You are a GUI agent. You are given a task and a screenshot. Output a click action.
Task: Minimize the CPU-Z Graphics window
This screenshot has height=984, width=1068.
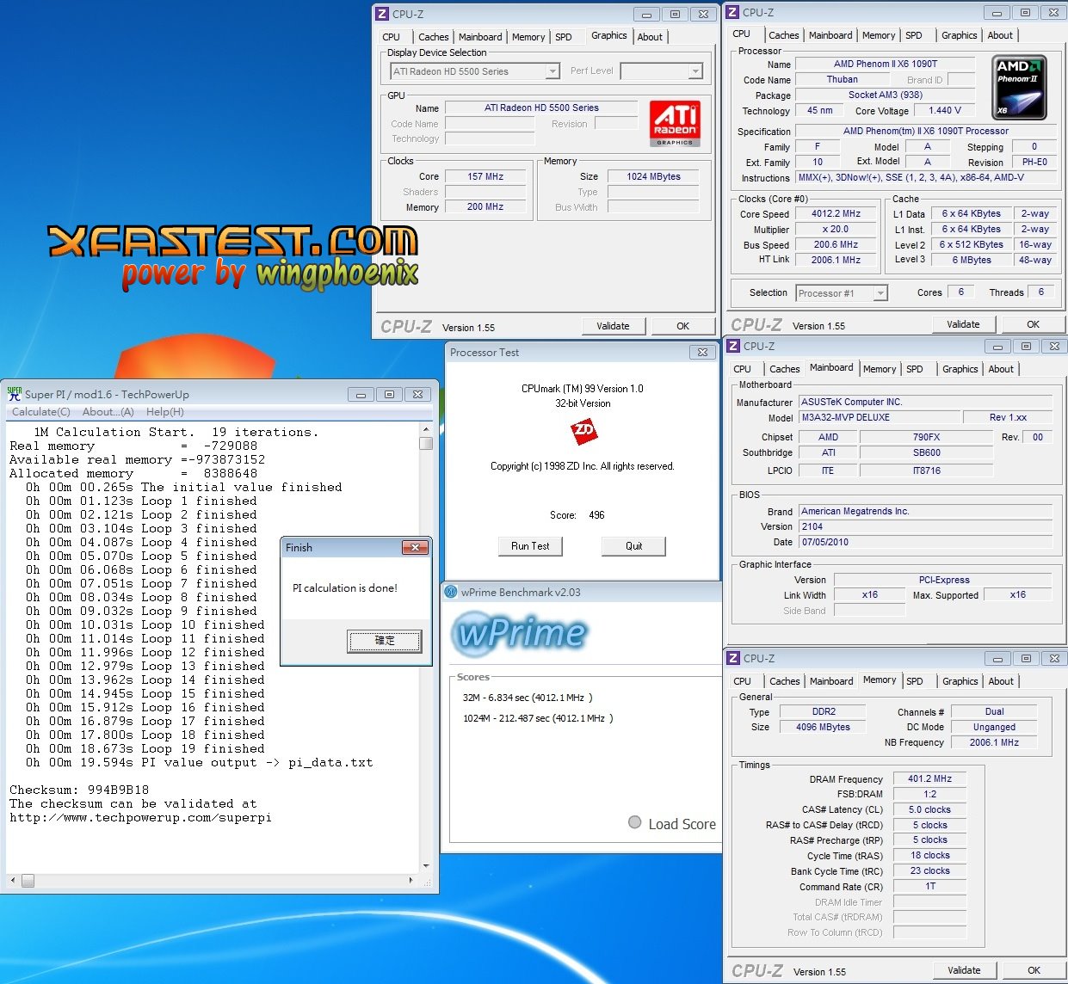tap(646, 14)
